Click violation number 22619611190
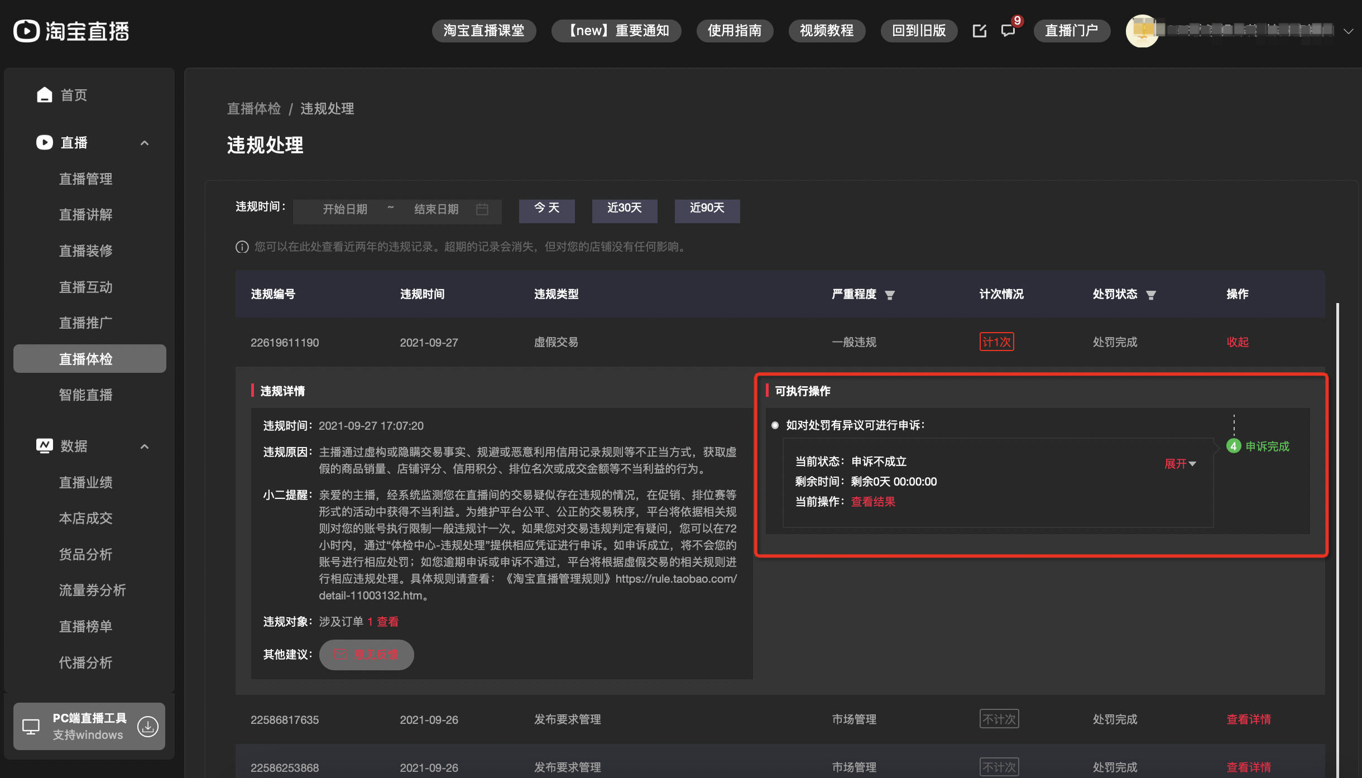 coord(285,343)
